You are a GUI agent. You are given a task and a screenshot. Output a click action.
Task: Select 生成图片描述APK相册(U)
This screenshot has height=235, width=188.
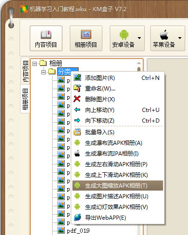[x=118, y=196]
